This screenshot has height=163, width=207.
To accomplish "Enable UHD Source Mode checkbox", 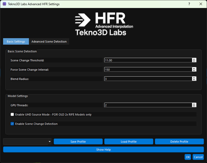I will 12,114.
